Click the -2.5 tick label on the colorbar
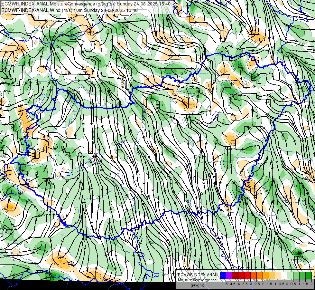Image resolution: width=315 pixels, height=290 pixels. (x=256, y=284)
